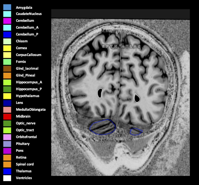Image resolution: width=199 pixels, height=185 pixels.
Task: Select the lavender Pituitary swatch
Action: pyautogui.click(x=7, y=144)
